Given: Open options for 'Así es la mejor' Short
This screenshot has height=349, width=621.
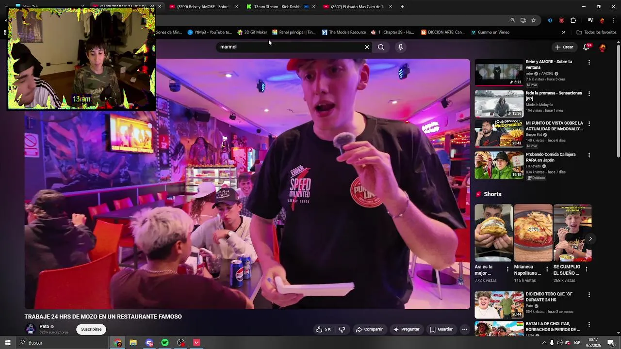Looking at the screenshot, I should pyautogui.click(x=508, y=269).
